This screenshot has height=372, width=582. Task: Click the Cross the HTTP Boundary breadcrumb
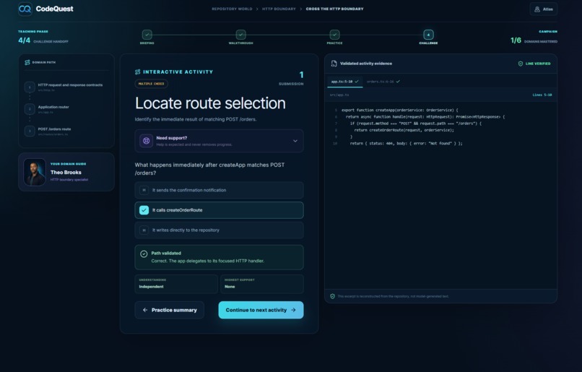[x=334, y=9]
